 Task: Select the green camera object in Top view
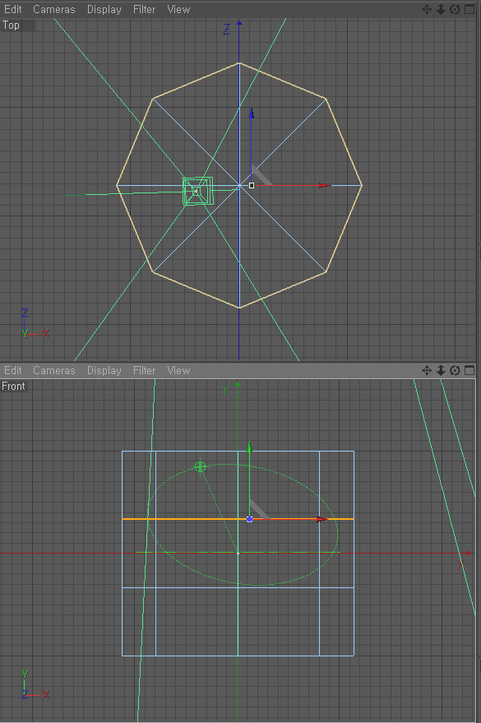coord(197,191)
